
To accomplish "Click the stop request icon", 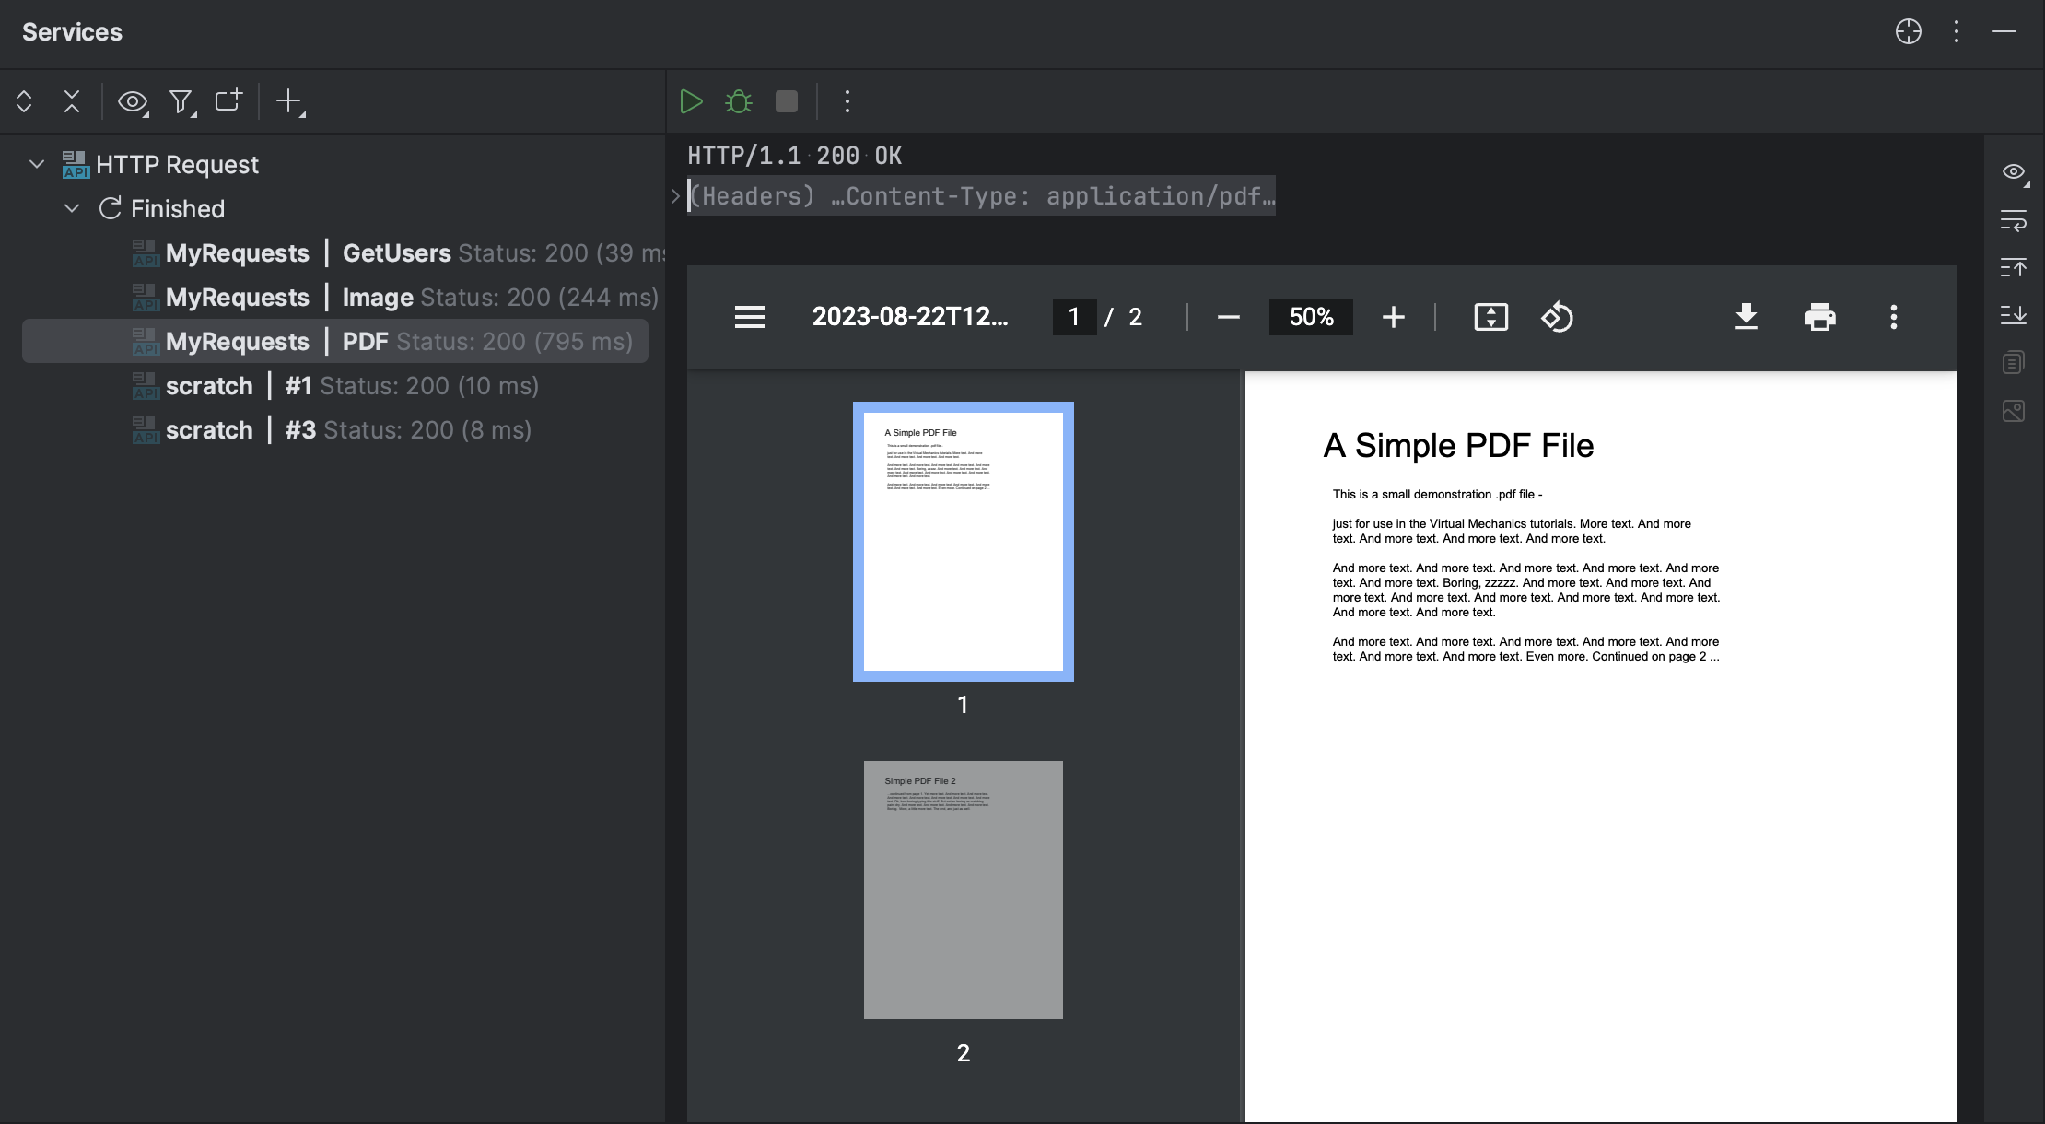I will (787, 101).
